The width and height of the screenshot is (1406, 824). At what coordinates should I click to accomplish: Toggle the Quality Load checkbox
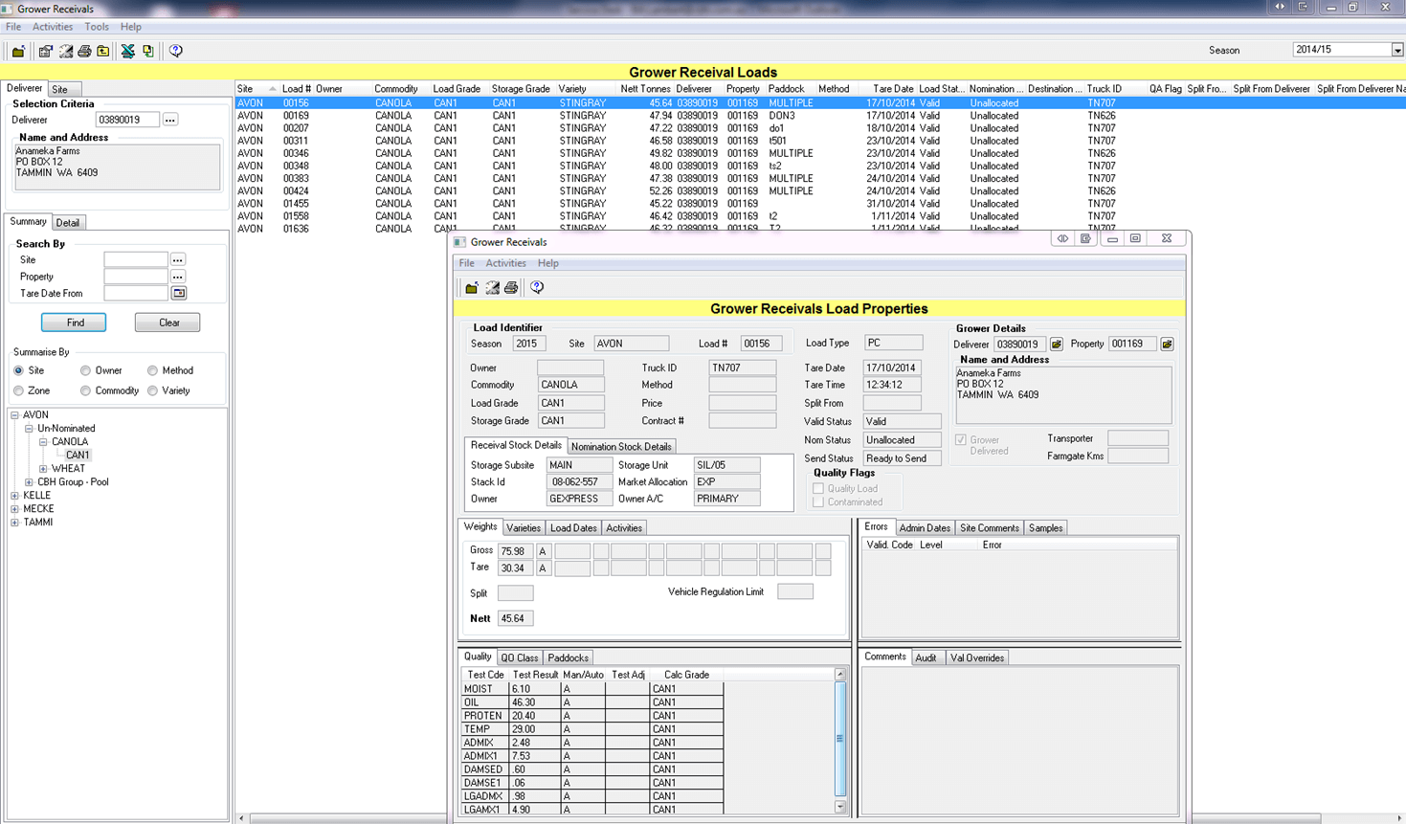818,488
